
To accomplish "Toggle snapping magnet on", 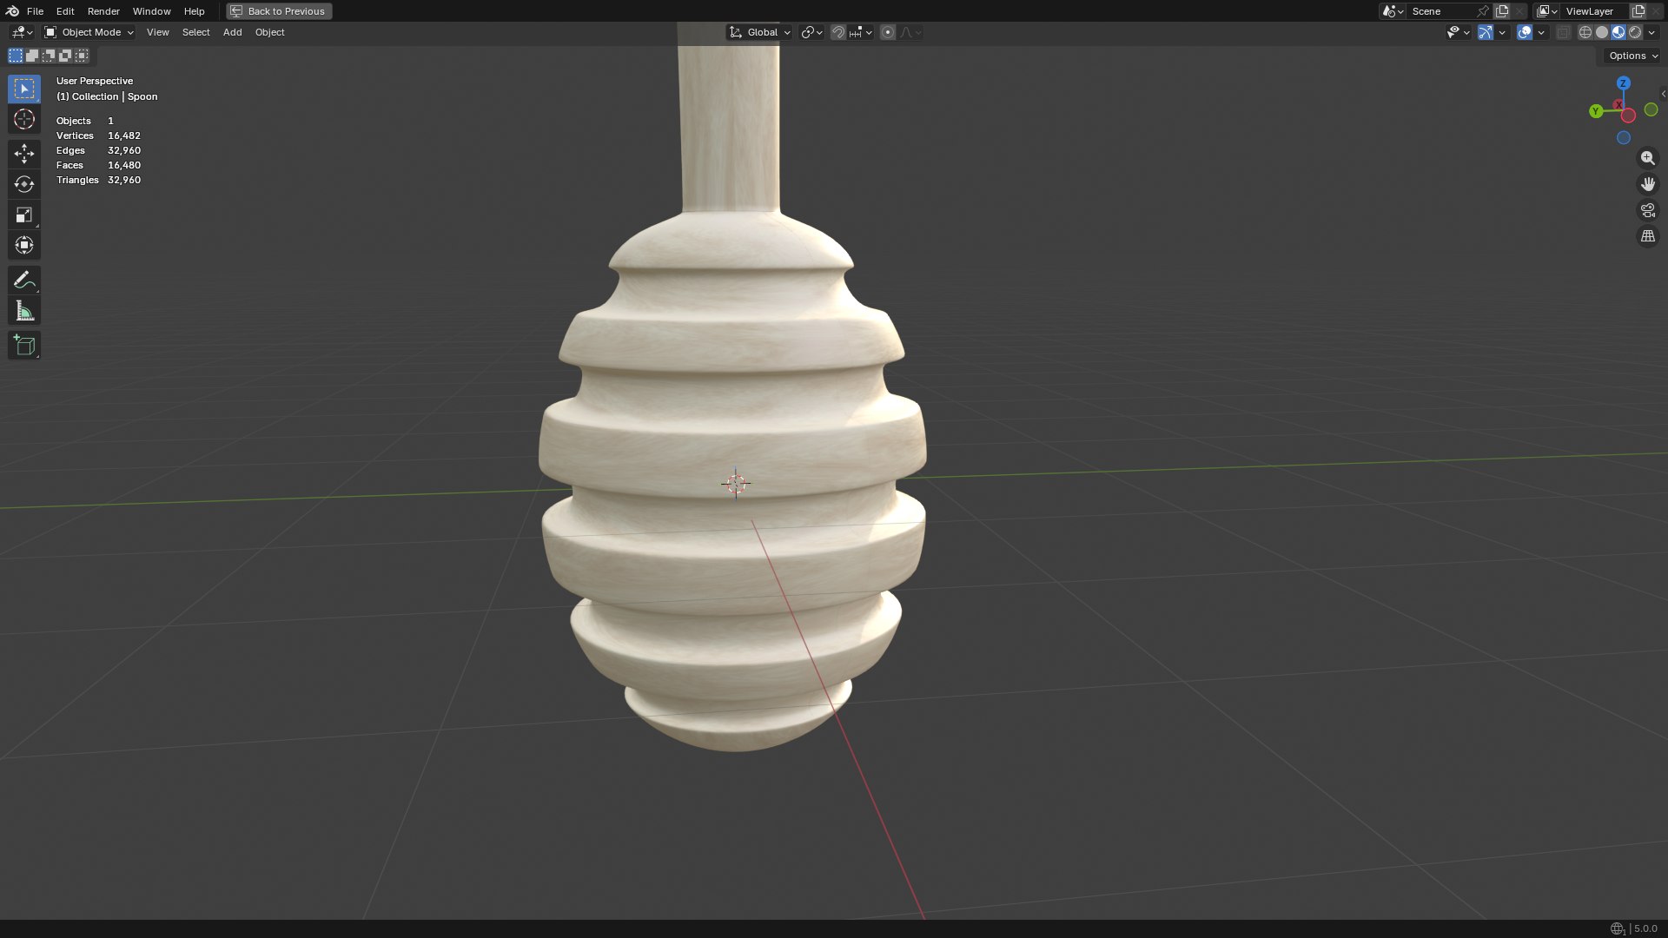I will point(838,32).
